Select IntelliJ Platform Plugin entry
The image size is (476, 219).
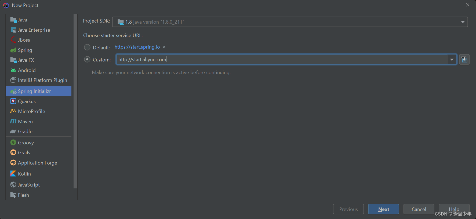(x=38, y=80)
